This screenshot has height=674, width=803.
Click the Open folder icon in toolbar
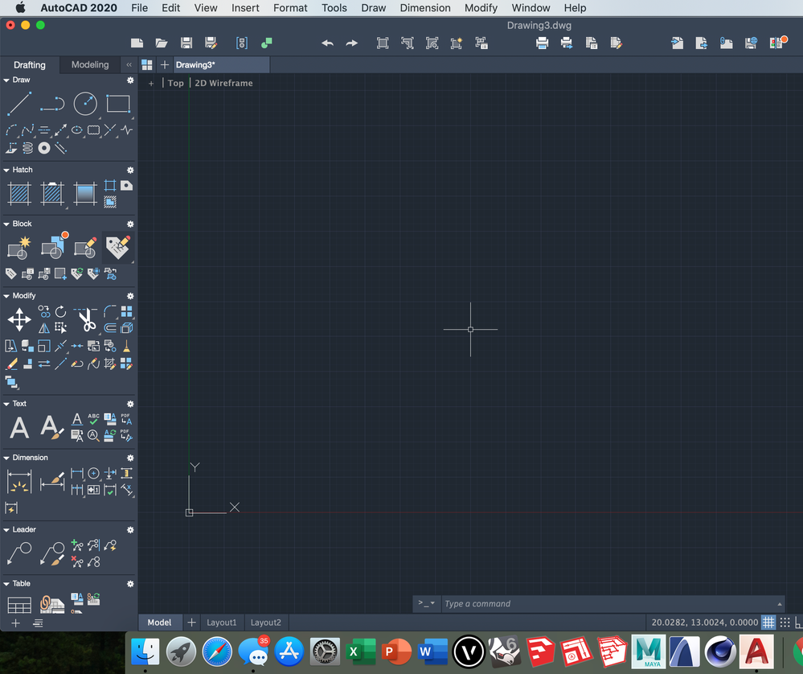pyautogui.click(x=162, y=43)
